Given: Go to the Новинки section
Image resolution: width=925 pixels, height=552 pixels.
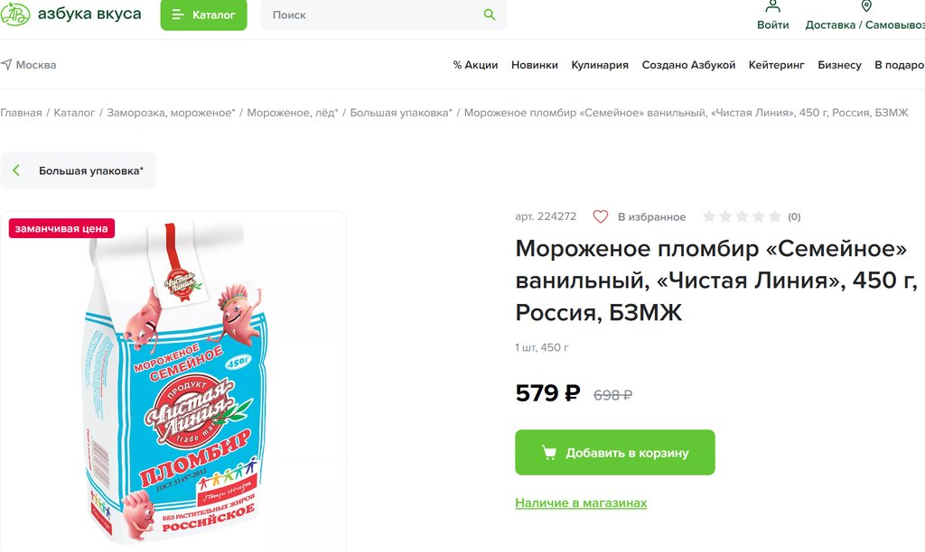Looking at the screenshot, I should (x=534, y=65).
